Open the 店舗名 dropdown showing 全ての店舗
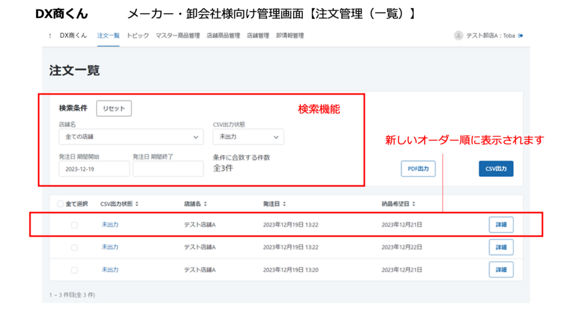The image size is (565, 318). tap(131, 137)
